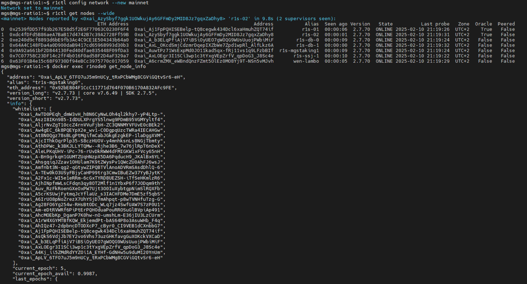
Task: Click ETH address starting 0x7C07758C23DF
Action: [x=69, y=56]
